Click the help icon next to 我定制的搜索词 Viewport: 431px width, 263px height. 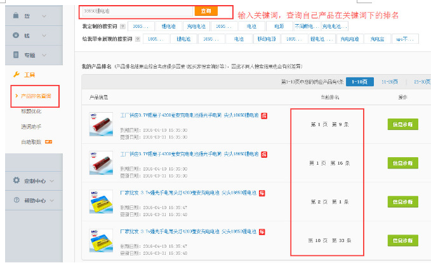pyautogui.click(x=123, y=27)
